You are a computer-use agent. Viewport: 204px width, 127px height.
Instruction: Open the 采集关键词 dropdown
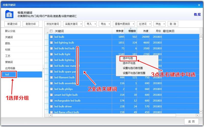73,24
